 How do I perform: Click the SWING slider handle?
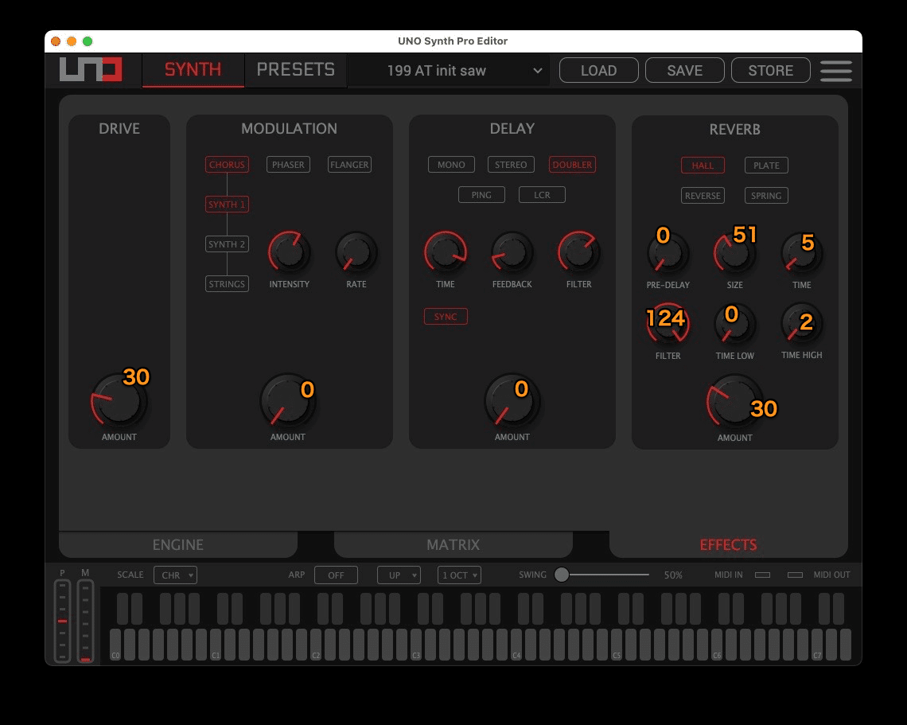click(x=562, y=574)
